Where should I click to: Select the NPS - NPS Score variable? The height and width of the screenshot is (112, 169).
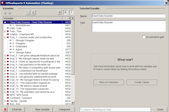pos(19,95)
